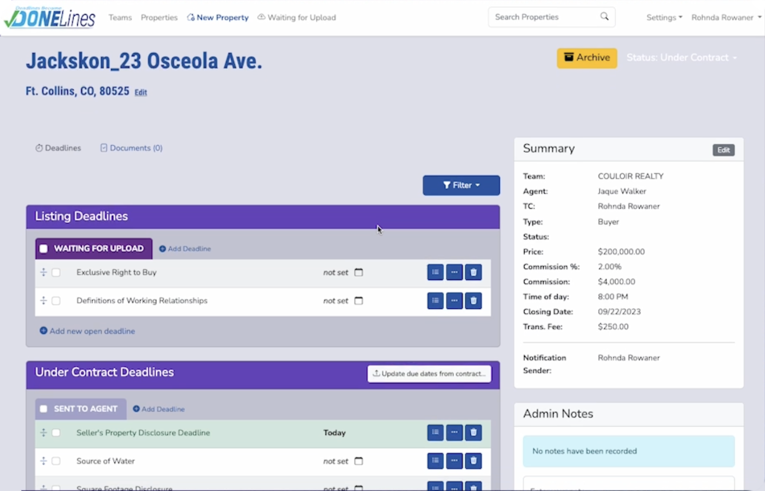Open the detail list for Exclusive Right to Buy
Image resolution: width=765 pixels, height=491 pixels.
click(435, 272)
